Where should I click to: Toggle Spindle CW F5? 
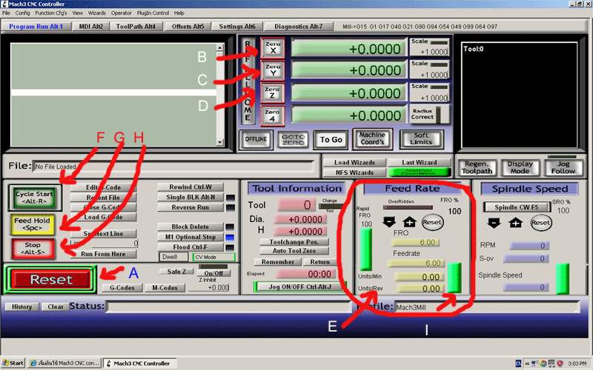tap(516, 207)
